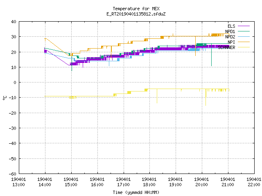Viewport: 262px width, 196px height.
Task: Click the x-axis tick label 190401 19:00
Action: pyautogui.click(x=175, y=182)
